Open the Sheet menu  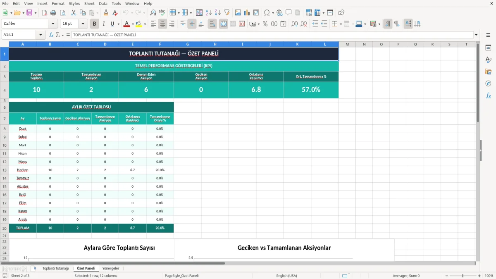tap(89, 3)
